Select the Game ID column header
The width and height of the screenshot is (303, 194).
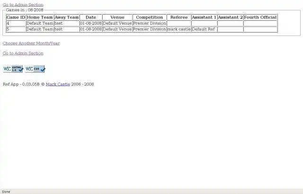pos(16,18)
